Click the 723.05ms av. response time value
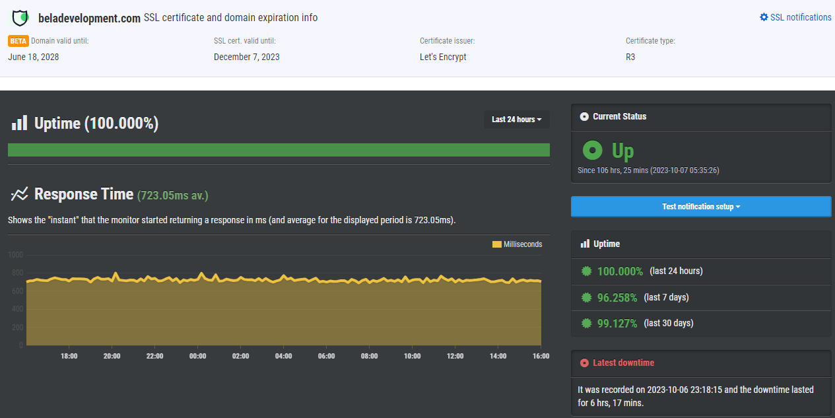Viewport: 835px width, 418px height. (x=173, y=195)
